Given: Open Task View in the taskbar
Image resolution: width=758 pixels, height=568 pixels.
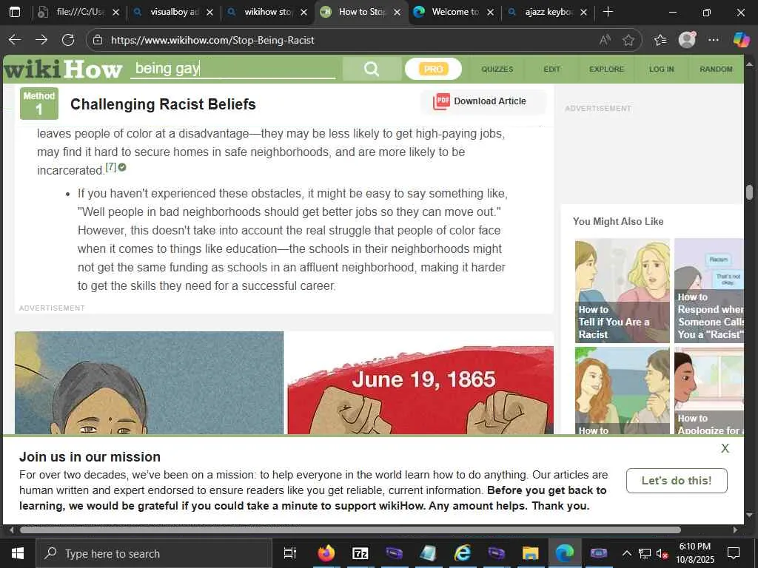Looking at the screenshot, I should point(290,553).
